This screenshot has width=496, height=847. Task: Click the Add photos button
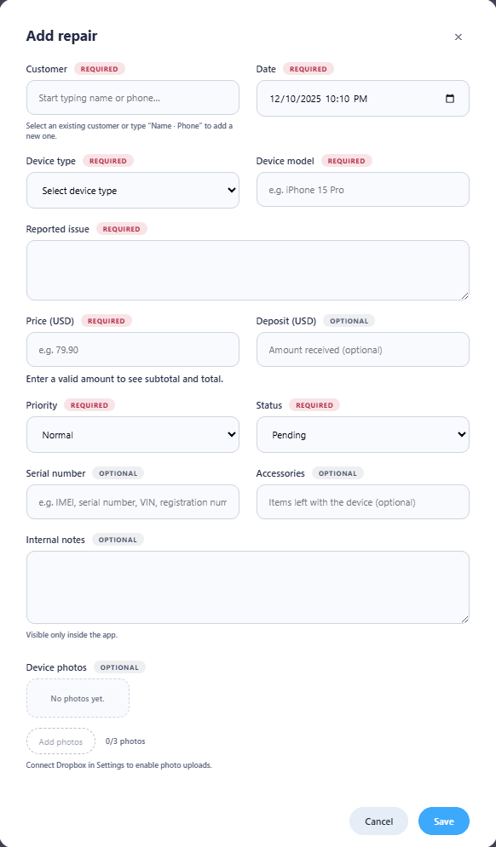click(x=61, y=741)
